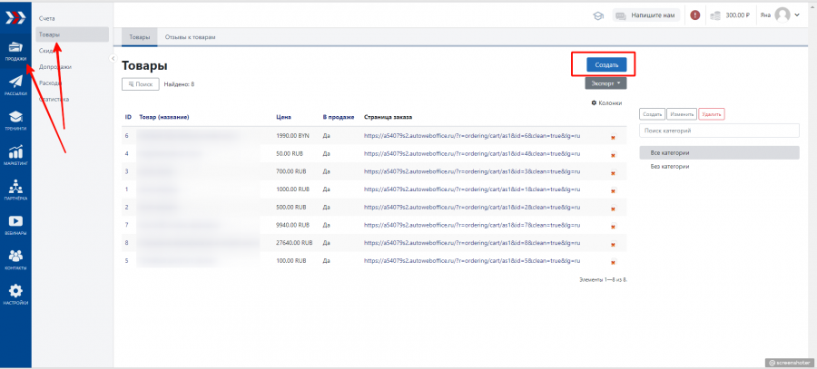Select Счета in the side menu

click(47, 19)
